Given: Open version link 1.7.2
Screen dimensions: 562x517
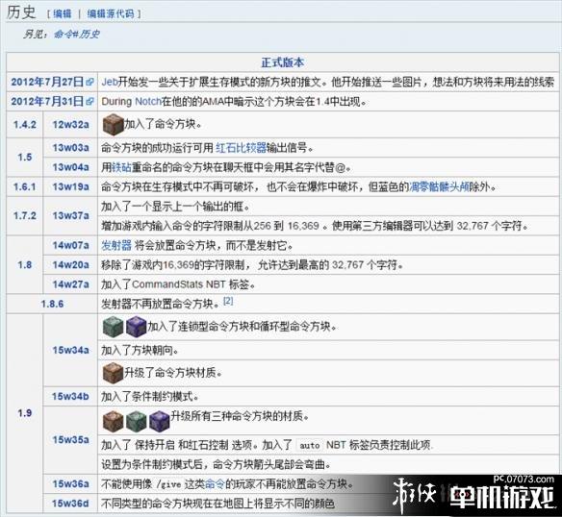Looking at the screenshot, I should [x=25, y=216].
